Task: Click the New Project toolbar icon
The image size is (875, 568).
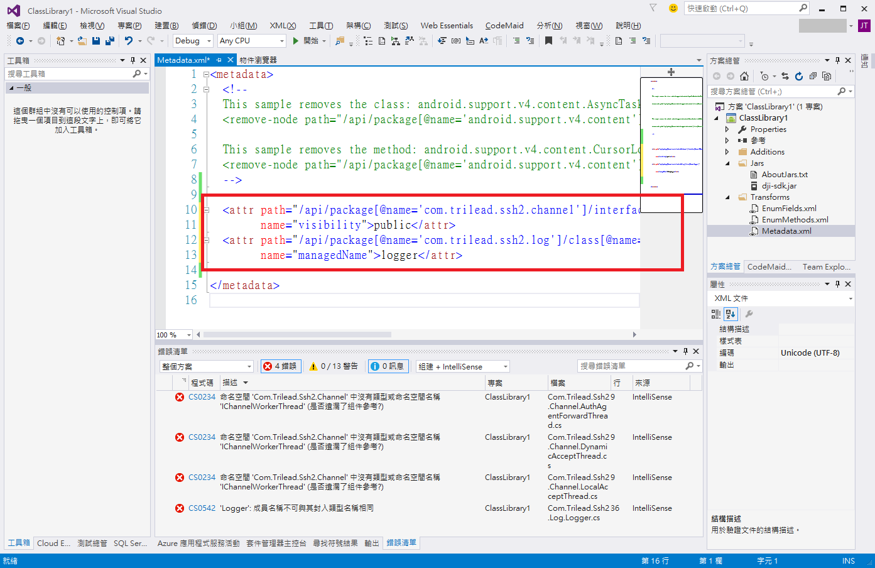Action: pyautogui.click(x=60, y=41)
